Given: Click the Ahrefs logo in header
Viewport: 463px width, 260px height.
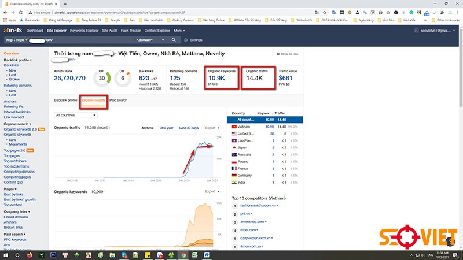Looking at the screenshot, I should click(12, 31).
